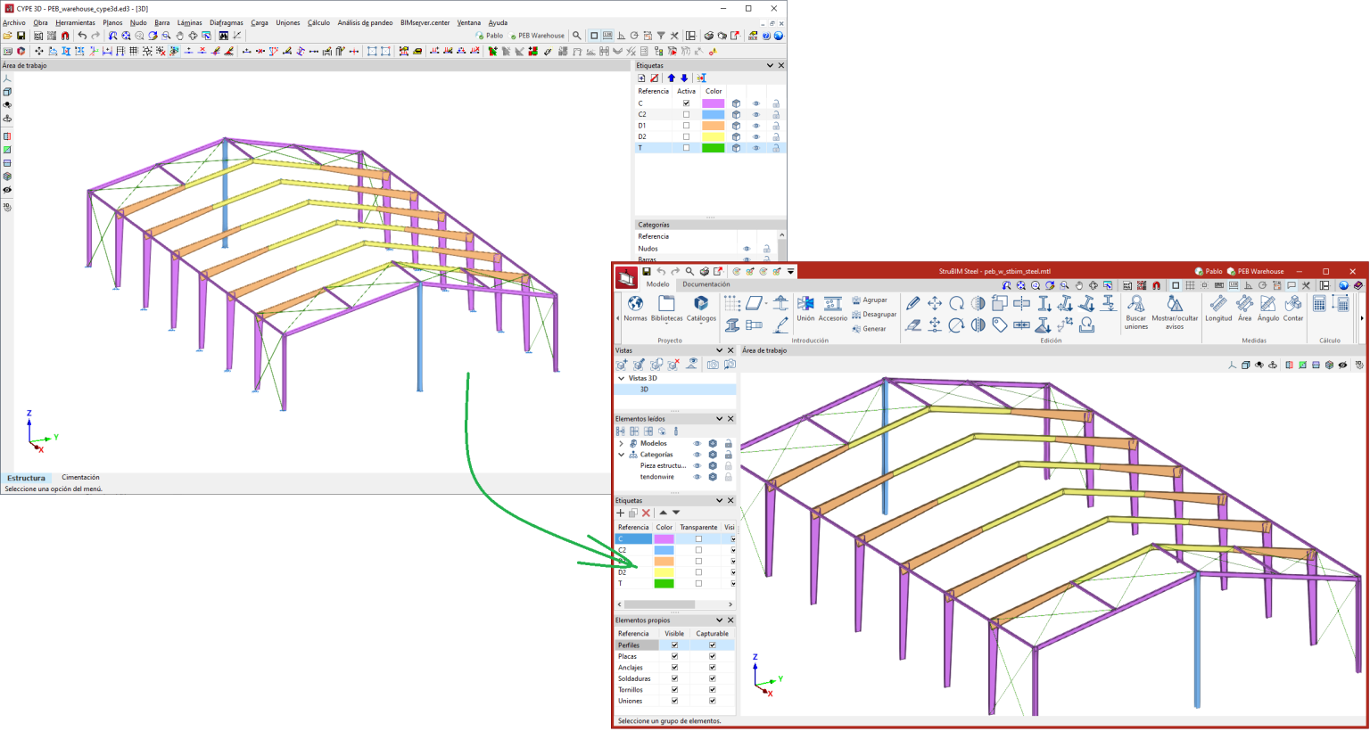This screenshot has width=1370, height=731.
Task: Collapse the Vistas panel with its chevron
Action: pos(719,349)
